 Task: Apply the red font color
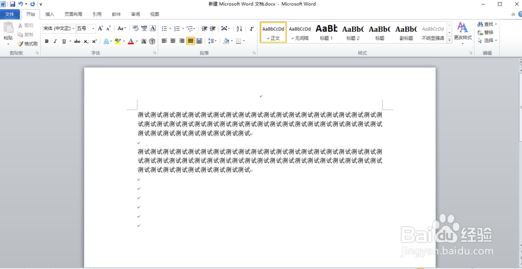tap(131, 41)
